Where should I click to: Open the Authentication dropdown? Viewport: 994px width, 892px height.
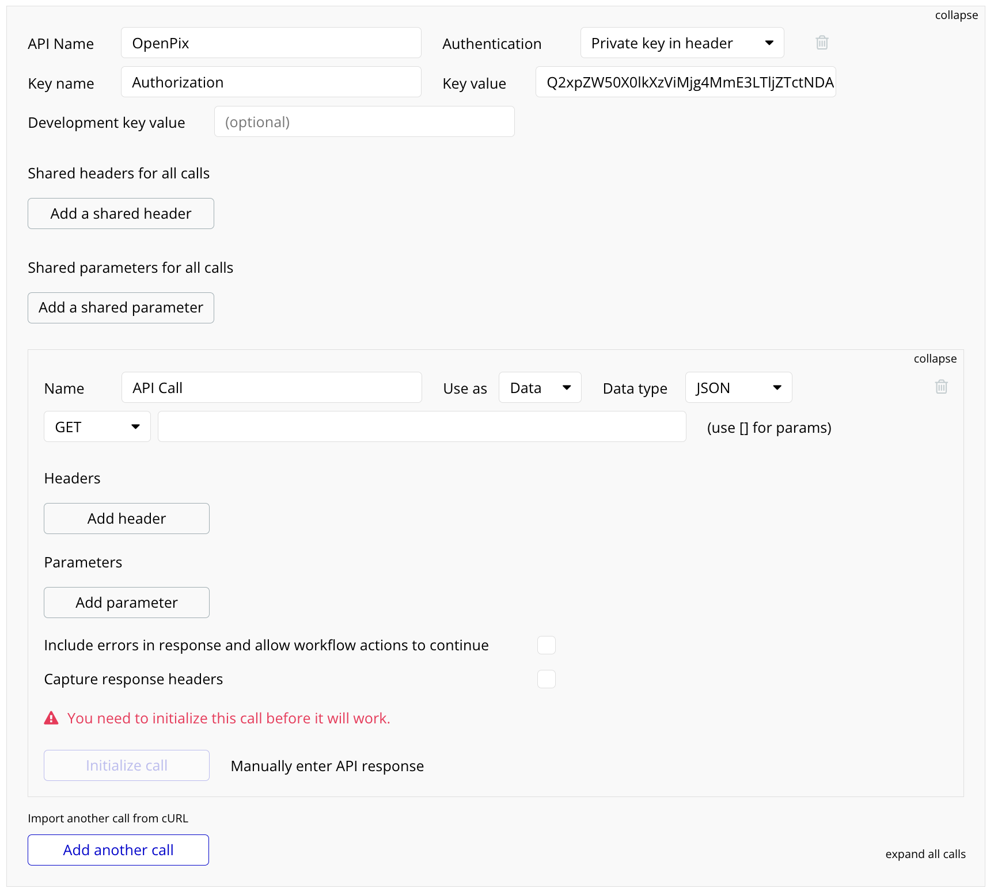(x=681, y=43)
